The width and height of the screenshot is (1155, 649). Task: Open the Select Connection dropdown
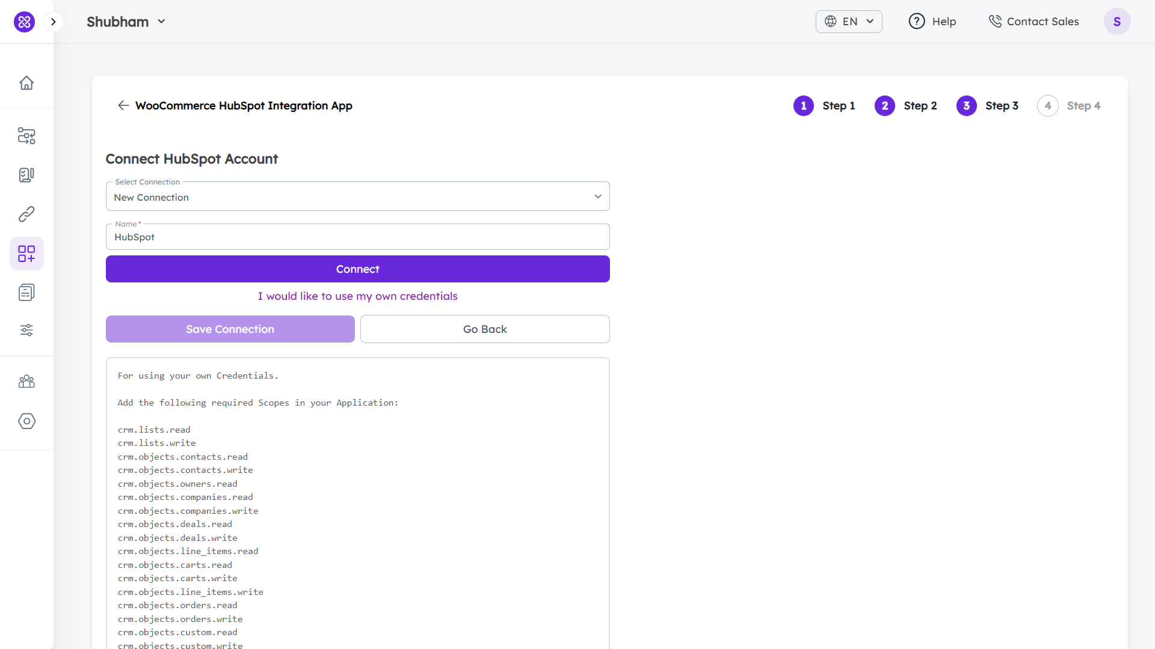pos(358,197)
